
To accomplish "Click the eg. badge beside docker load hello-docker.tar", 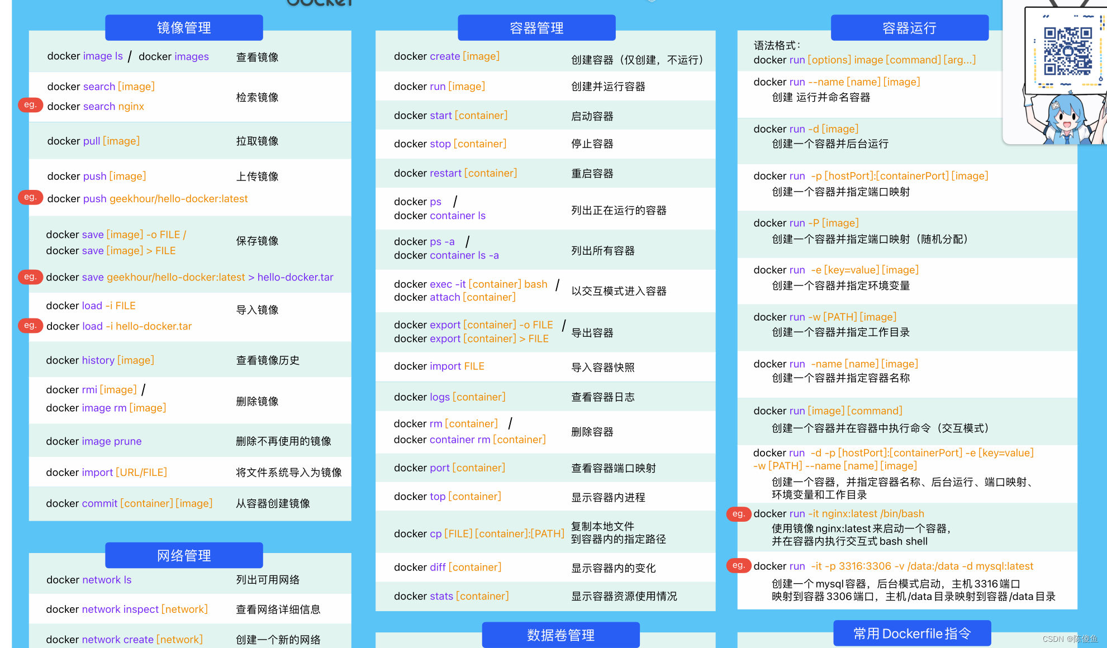I will click(30, 326).
